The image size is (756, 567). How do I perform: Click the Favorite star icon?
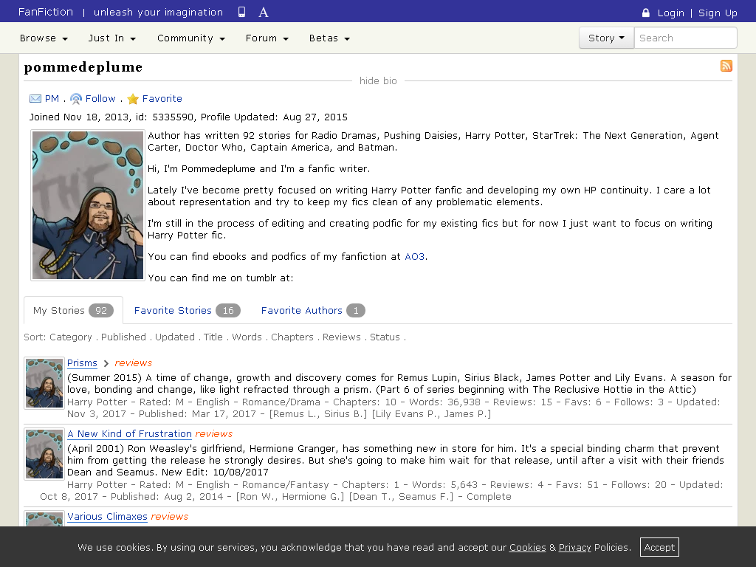tap(133, 99)
